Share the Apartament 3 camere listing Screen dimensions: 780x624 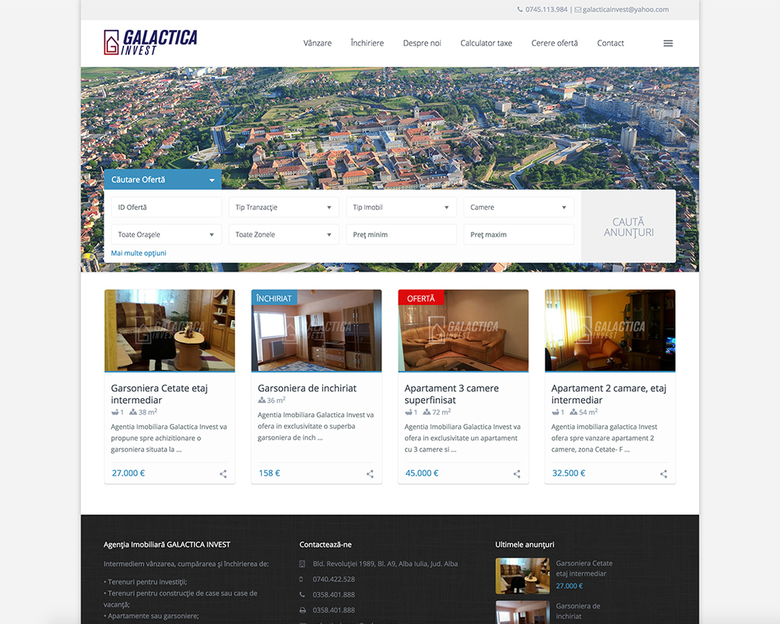[517, 474]
